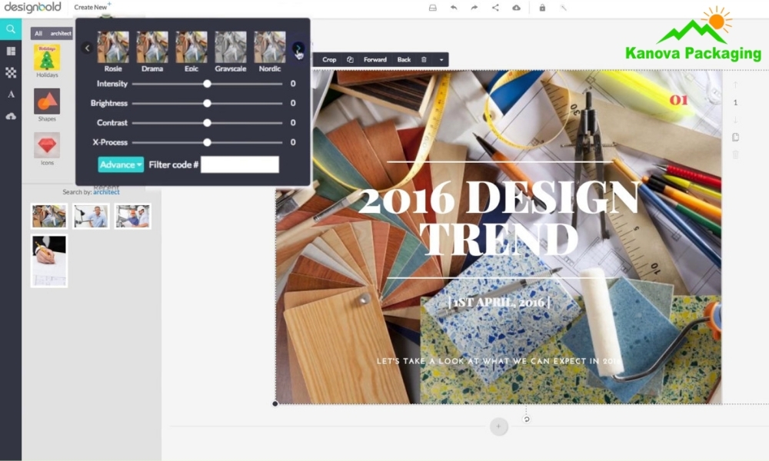Click the designbold logo
This screenshot has height=461, width=769.
(32, 7)
